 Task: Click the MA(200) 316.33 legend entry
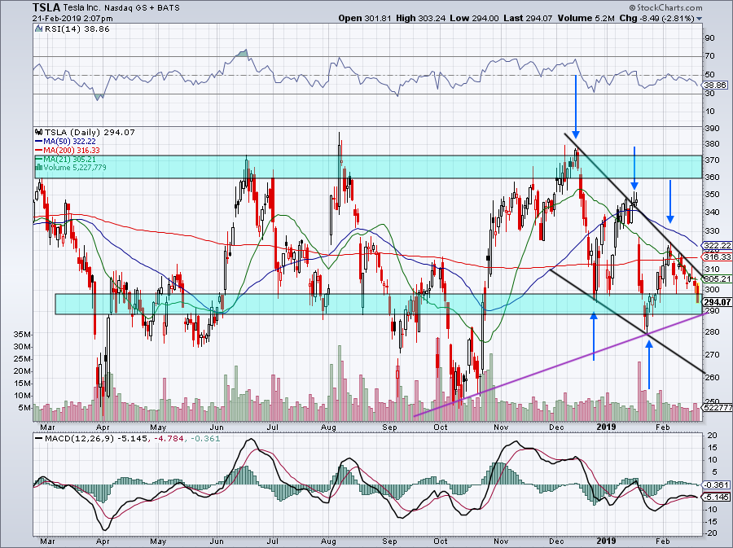point(72,150)
